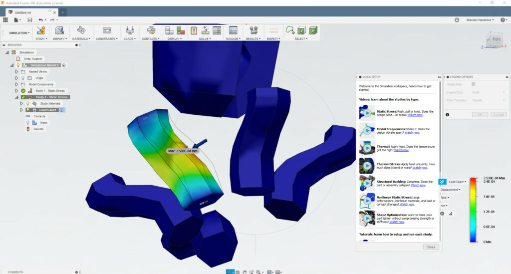Open the job status clock icon
The image size is (511, 274).
tap(457, 20)
